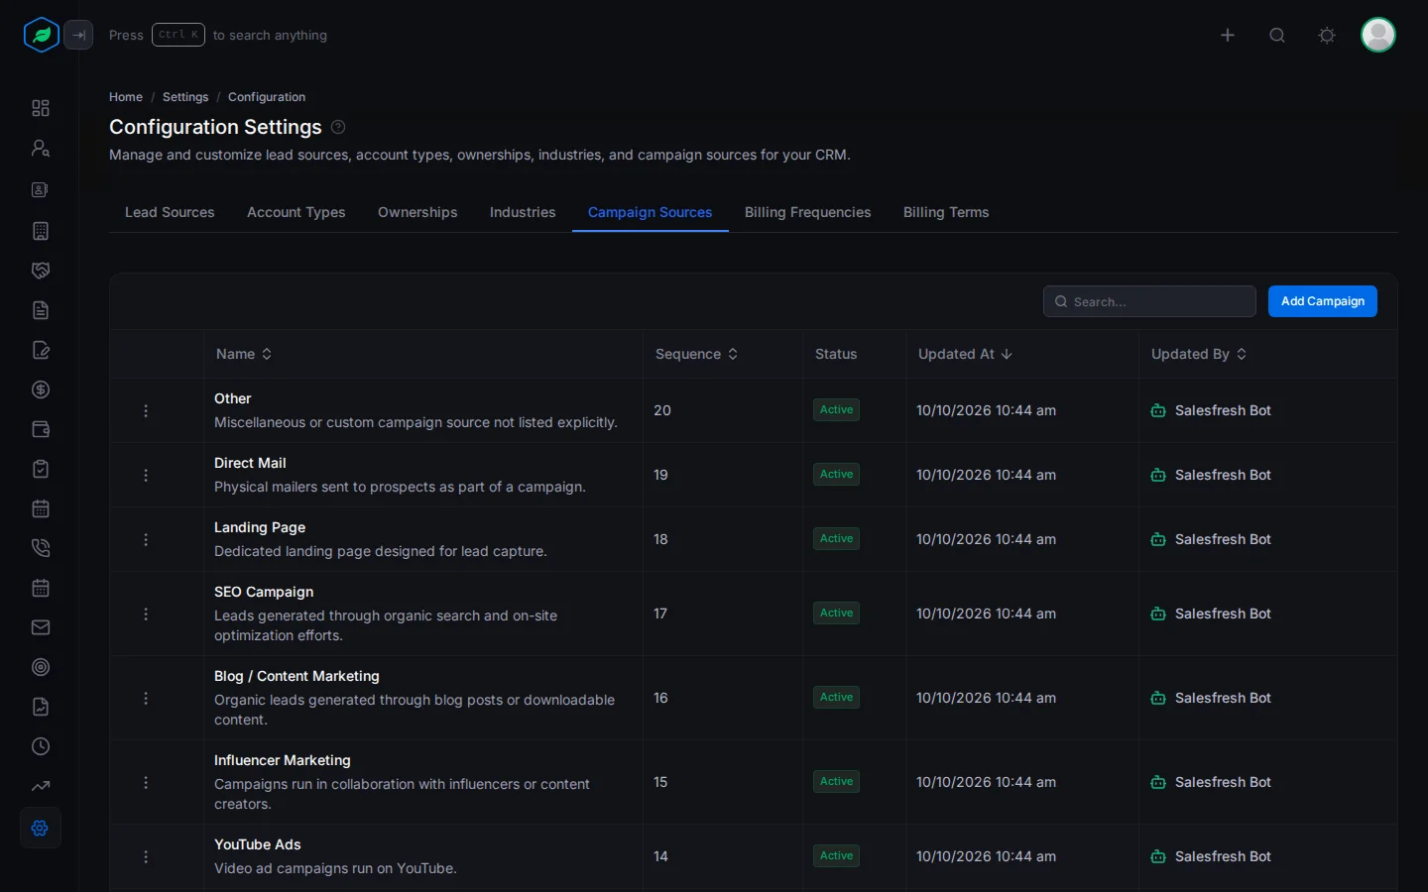Open the phone calls sidebar icon
Viewport: 1428px width, 892px height.
pos(41,548)
